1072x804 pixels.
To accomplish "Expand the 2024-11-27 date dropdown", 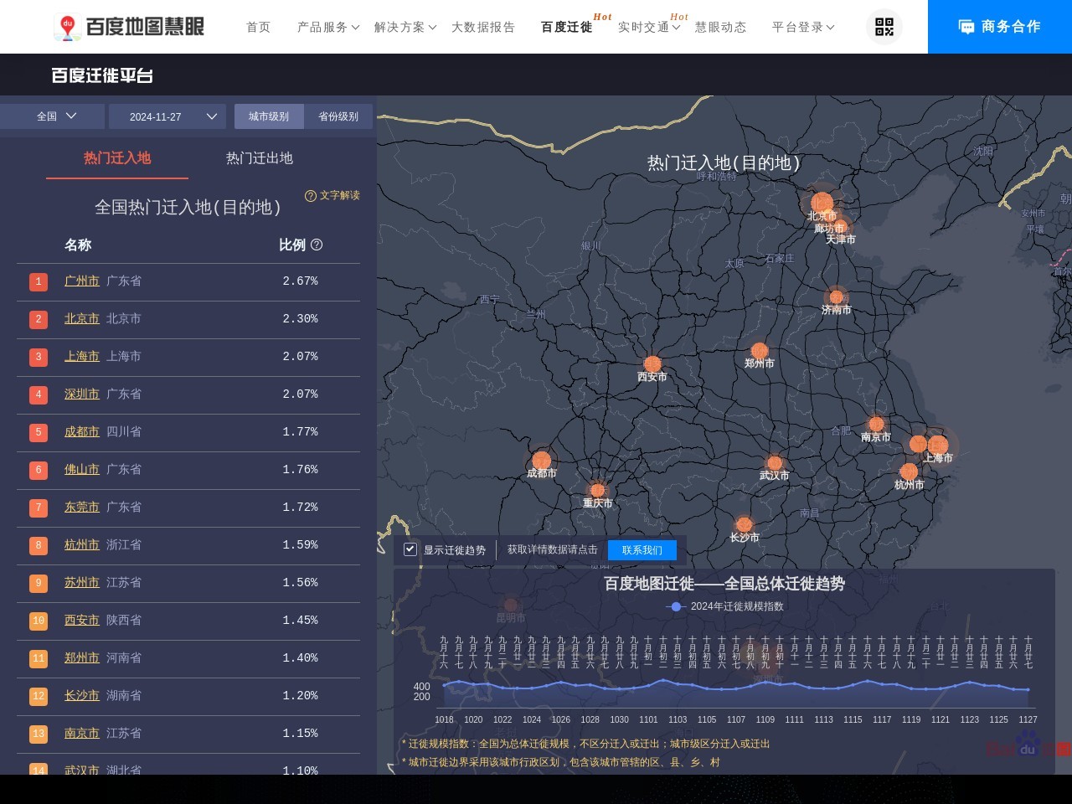I will click(x=167, y=116).
